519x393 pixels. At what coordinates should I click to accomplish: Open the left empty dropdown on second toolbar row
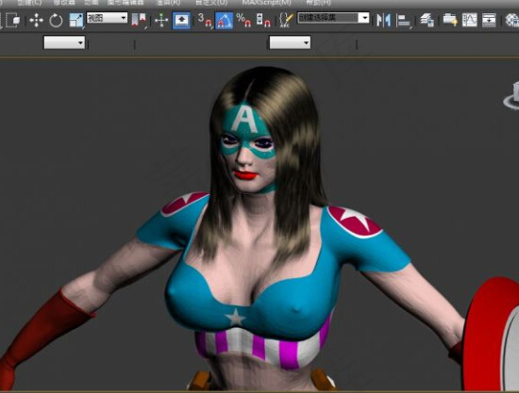[64, 42]
